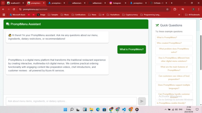This screenshot has width=202, height=113.
Task: Go back with browser back arrow
Action: [3, 9]
